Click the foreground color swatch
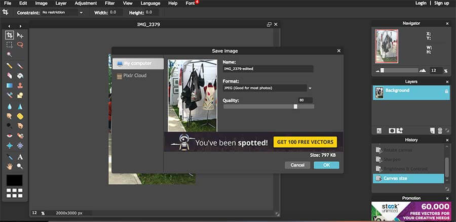Viewport: 456px width, 222px height. pos(15,180)
